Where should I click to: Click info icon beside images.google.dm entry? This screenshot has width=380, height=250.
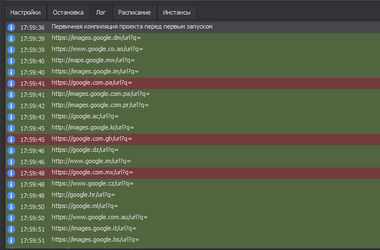tap(11, 38)
